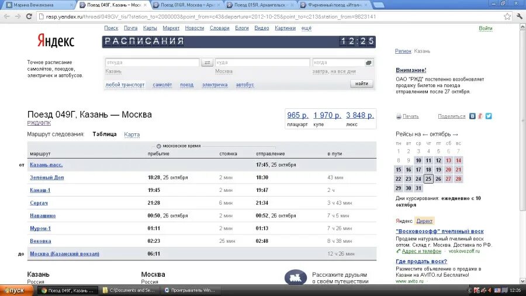Viewport: 526px width, 296px height.
Task: Switch to Поезд 016Я Москва tab
Action: click(186, 5)
